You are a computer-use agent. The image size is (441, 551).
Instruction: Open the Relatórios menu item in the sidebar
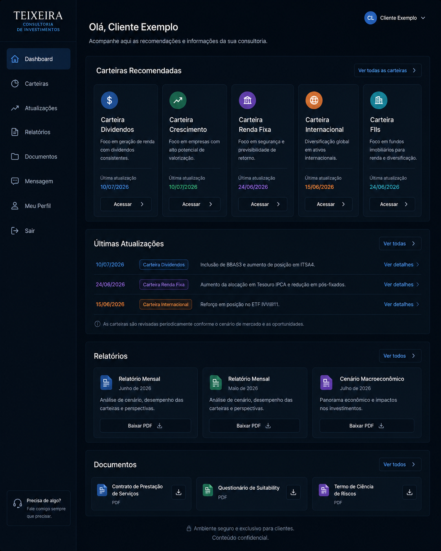[x=39, y=132]
